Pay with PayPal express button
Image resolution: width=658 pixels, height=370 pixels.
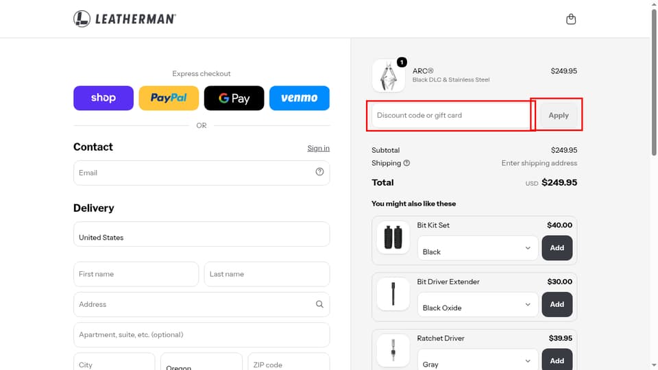click(169, 98)
